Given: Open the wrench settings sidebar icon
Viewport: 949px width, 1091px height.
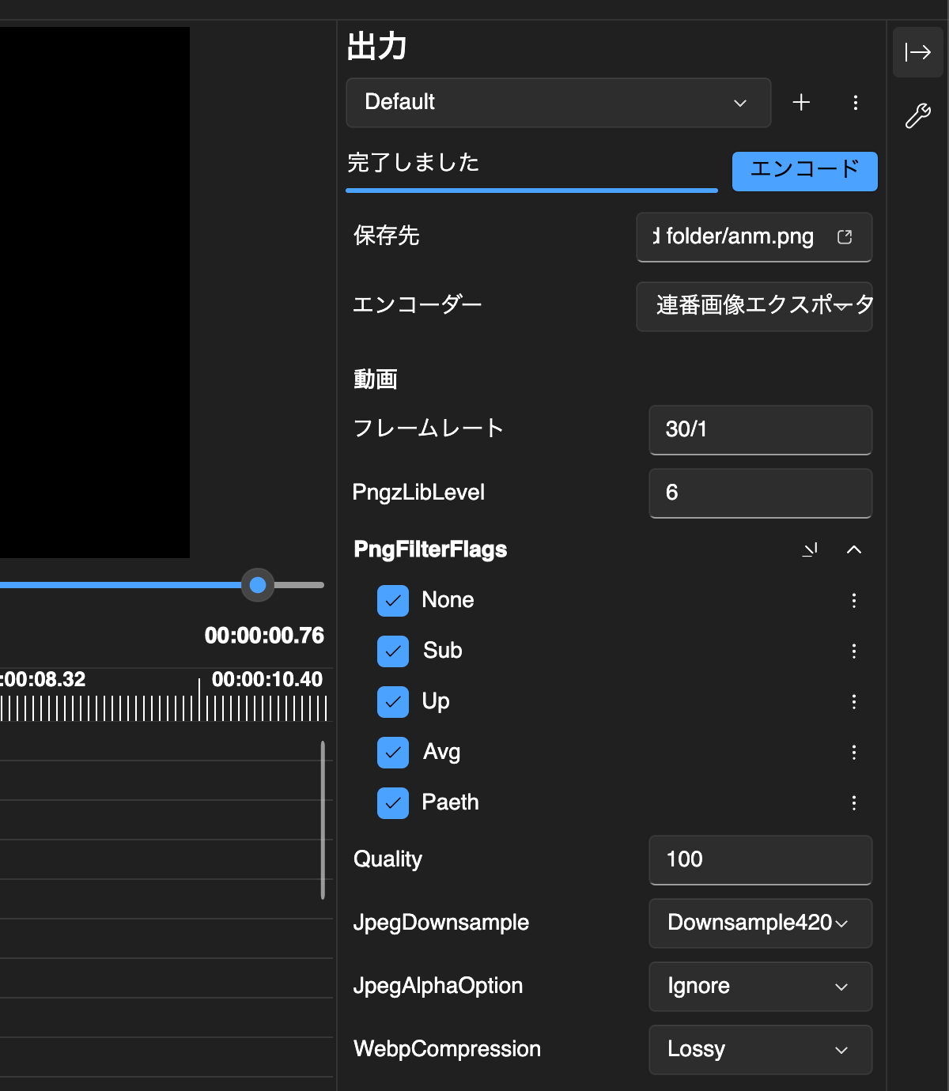Looking at the screenshot, I should 917,116.
